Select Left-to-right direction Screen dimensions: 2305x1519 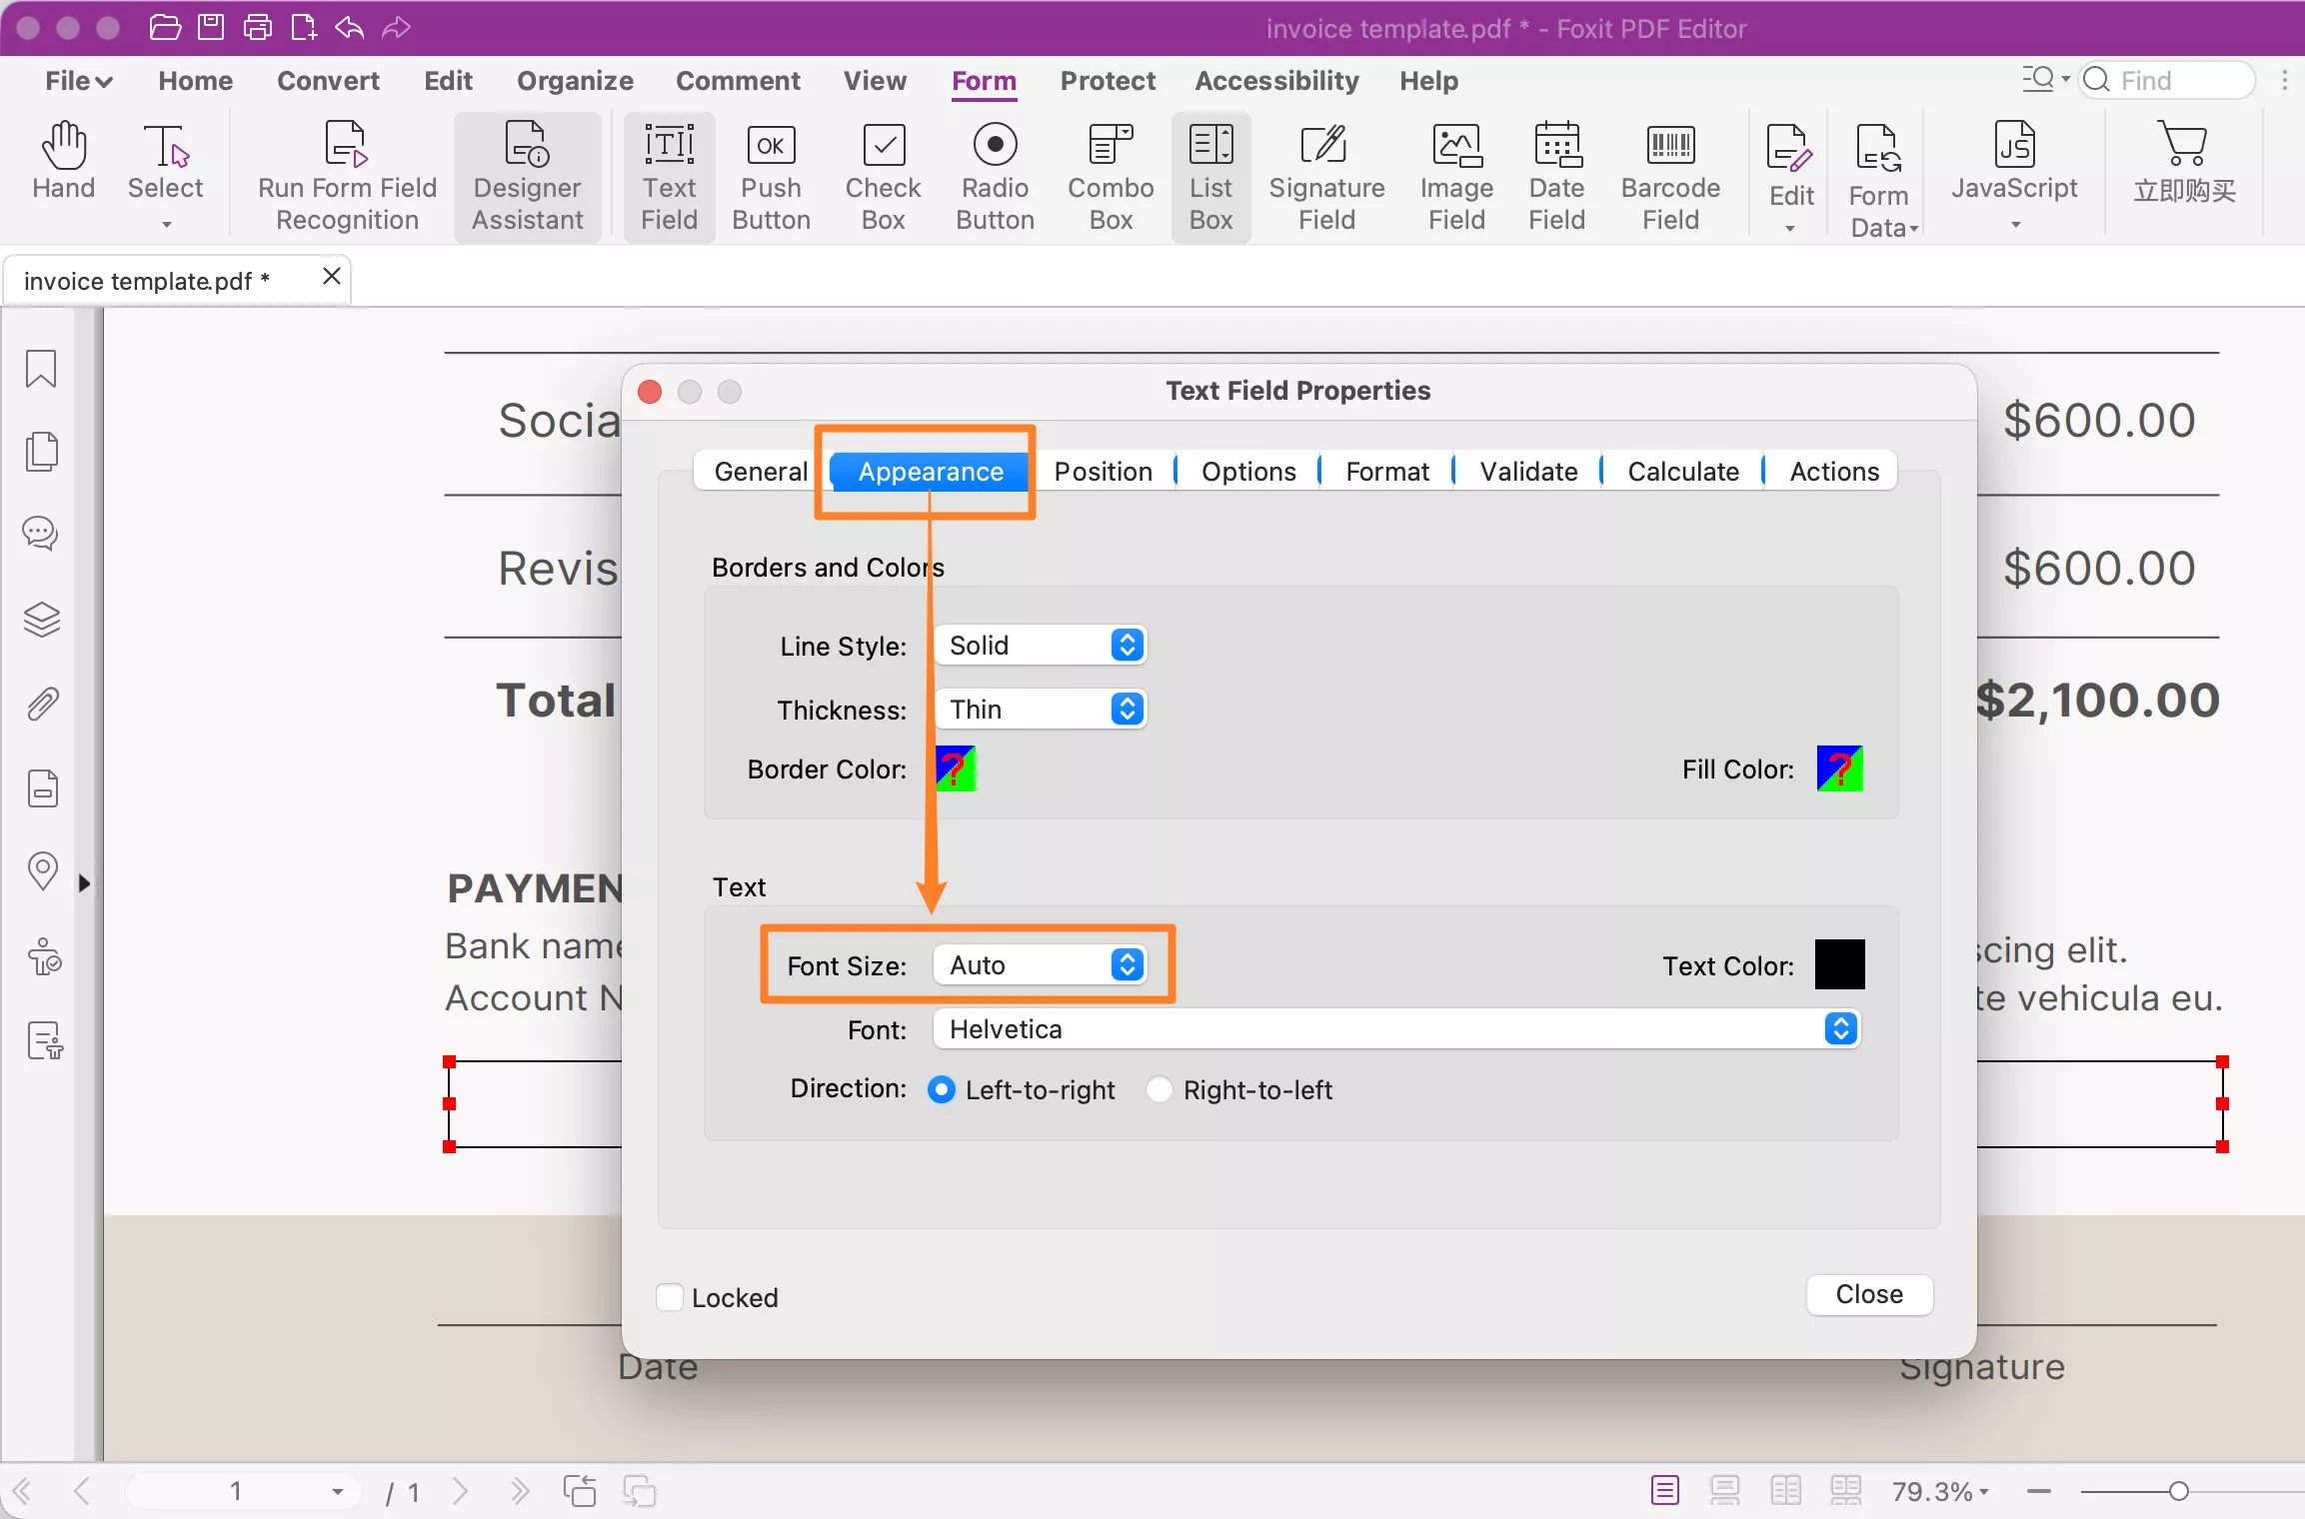point(941,1089)
